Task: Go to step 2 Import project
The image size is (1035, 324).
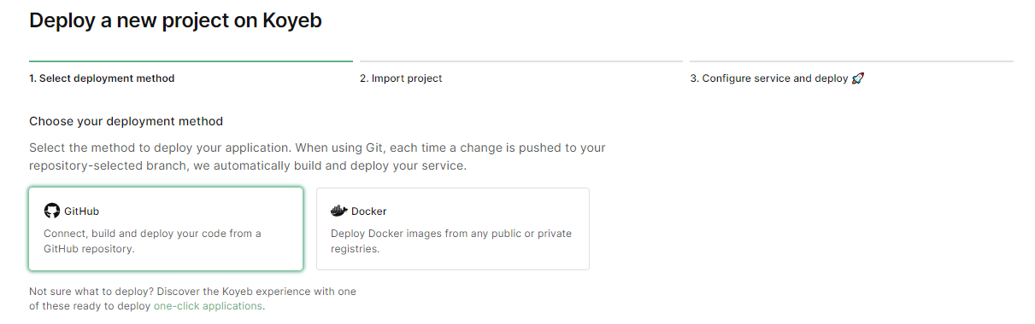Action: 401,78
